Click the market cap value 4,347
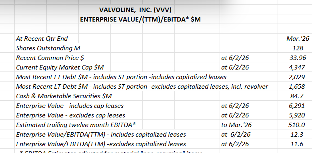The image size is (312, 153). [x=295, y=67]
